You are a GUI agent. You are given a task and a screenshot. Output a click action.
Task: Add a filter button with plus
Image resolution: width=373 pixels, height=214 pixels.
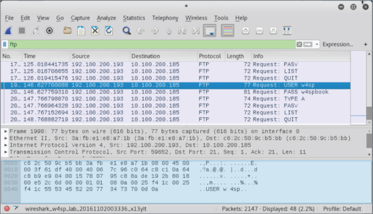click(x=365, y=44)
